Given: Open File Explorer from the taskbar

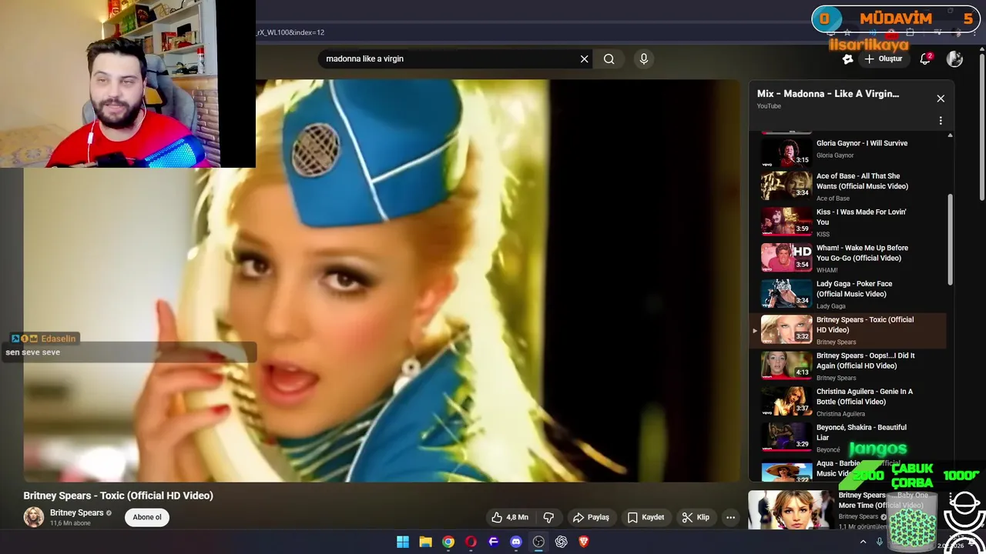Looking at the screenshot, I should [425, 542].
